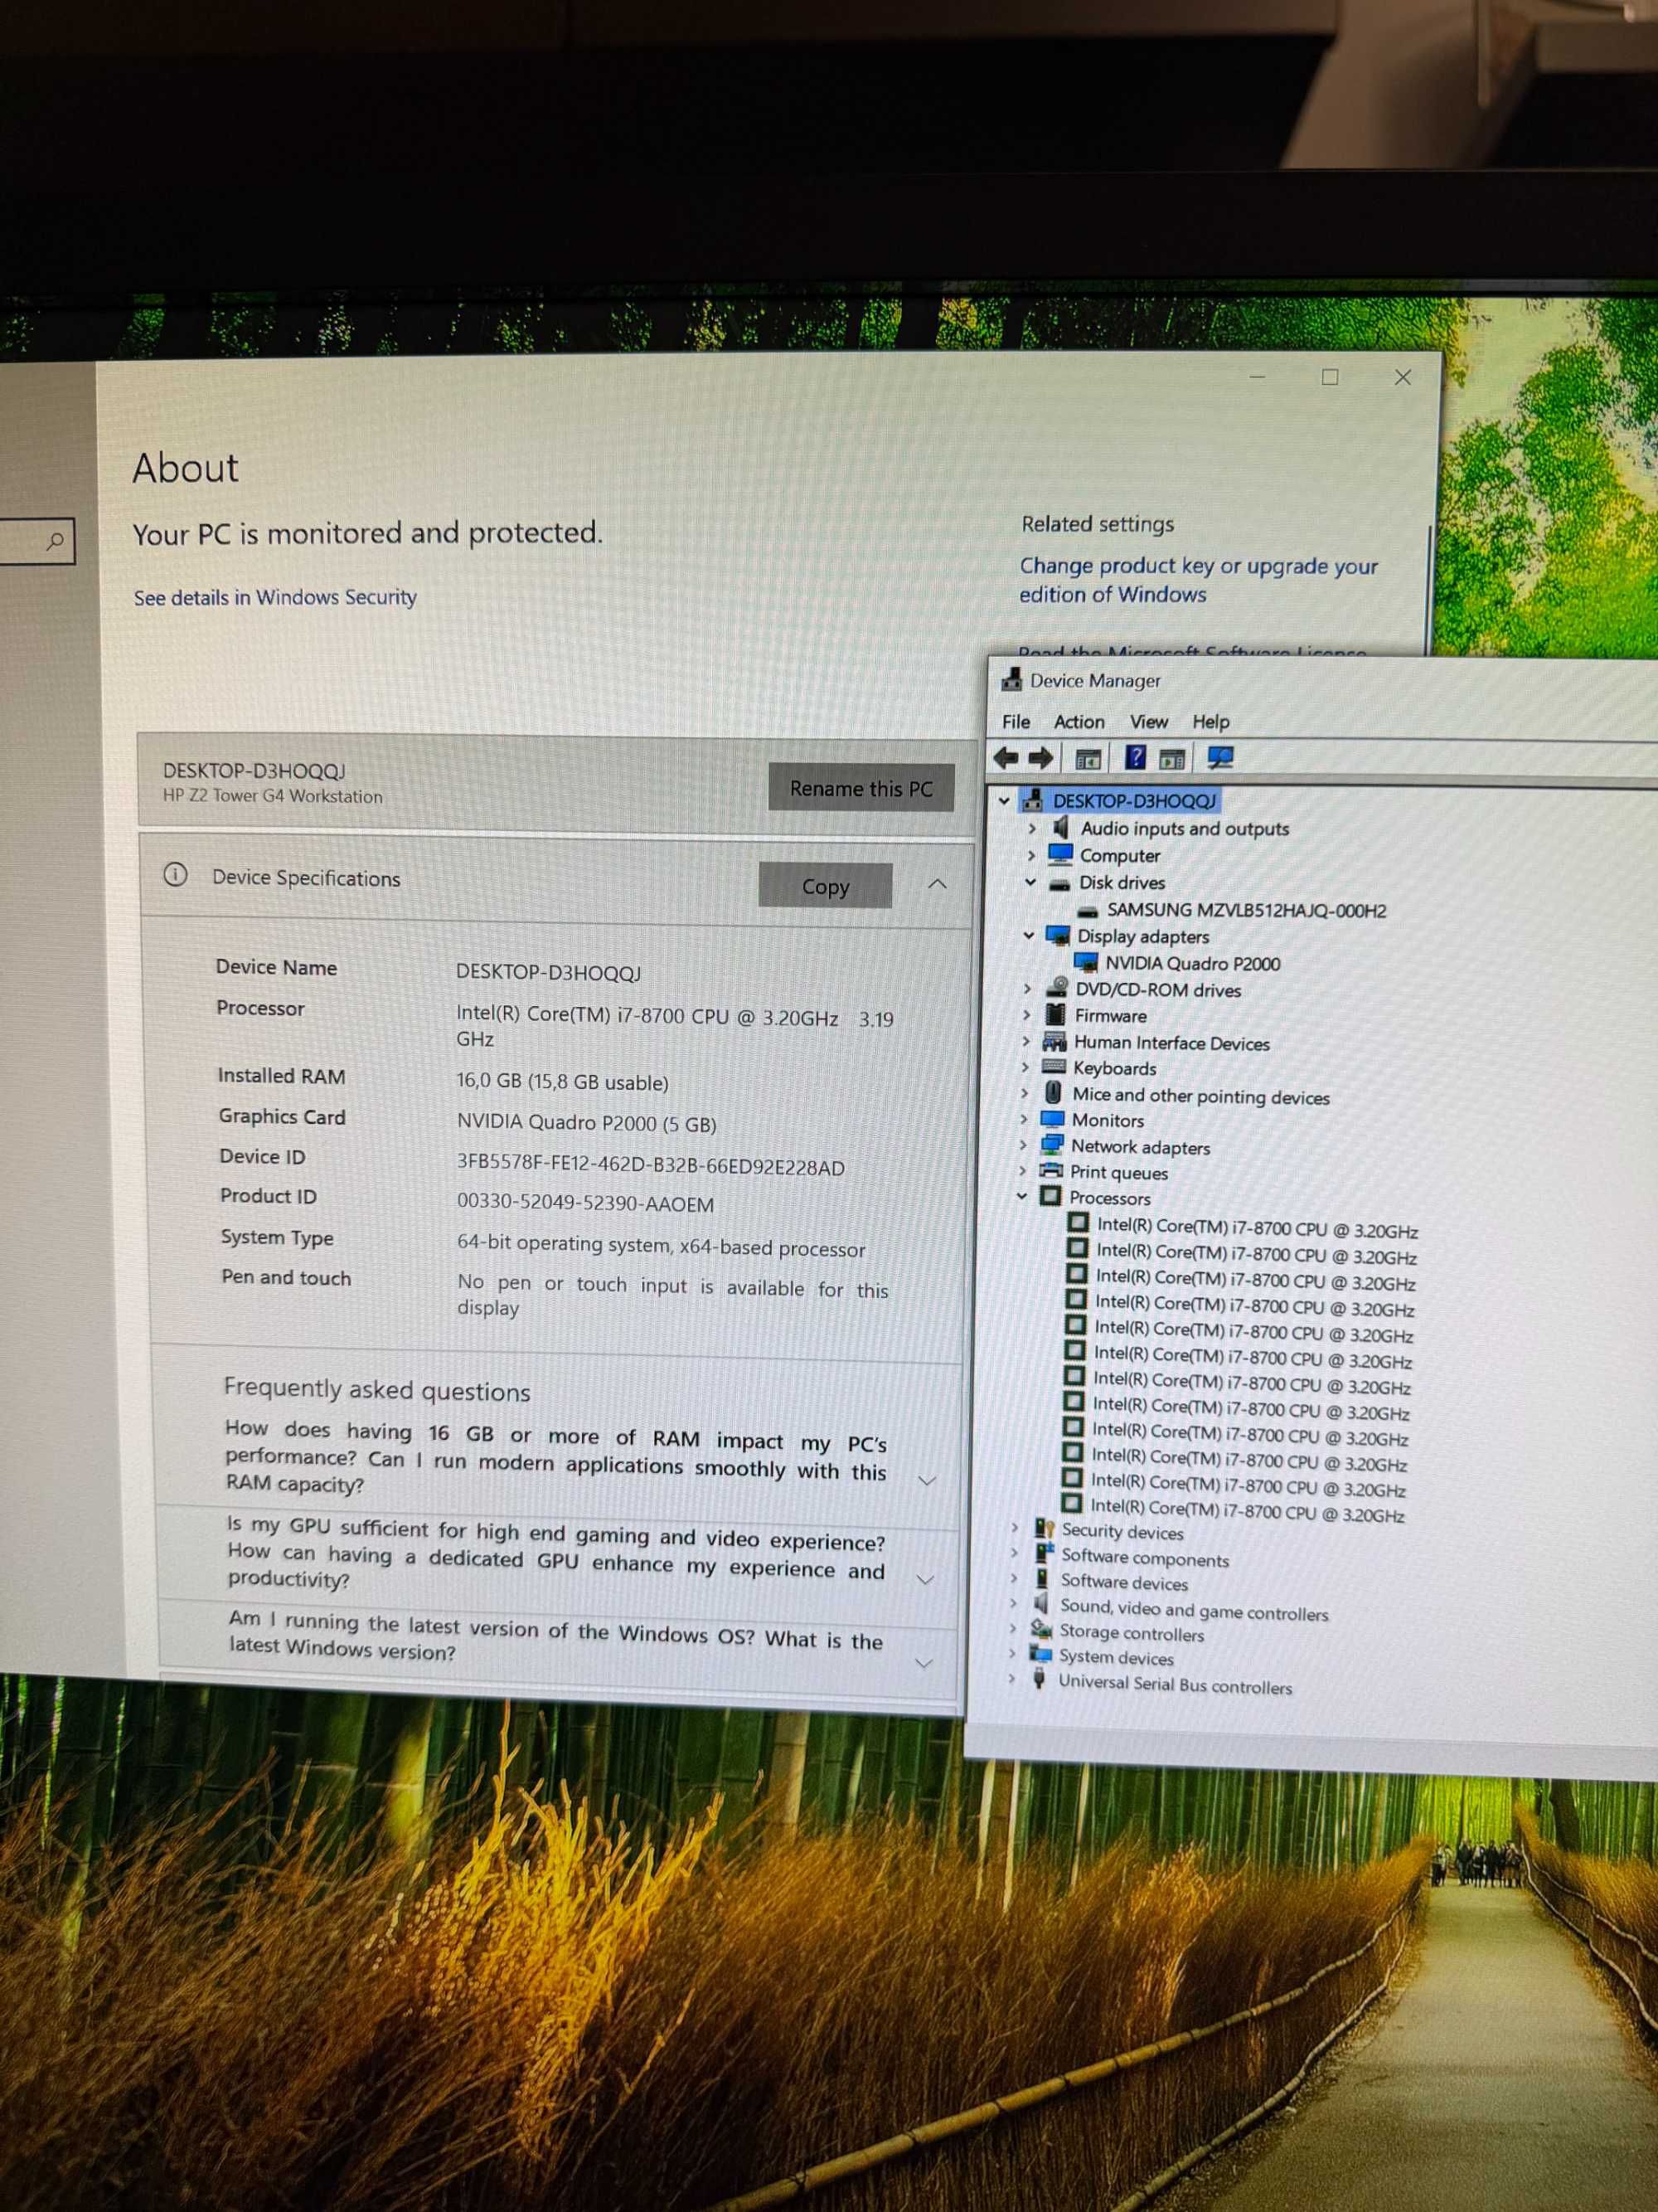Select NVIDIA Quadro P2000 display adapter
The width and height of the screenshot is (1658, 2212).
(x=1192, y=963)
